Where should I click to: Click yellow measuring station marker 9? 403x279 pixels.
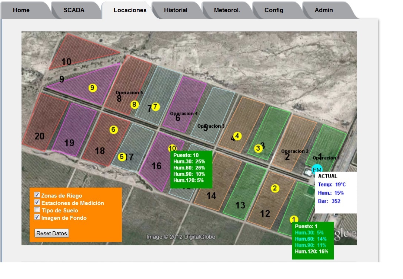(x=93, y=88)
